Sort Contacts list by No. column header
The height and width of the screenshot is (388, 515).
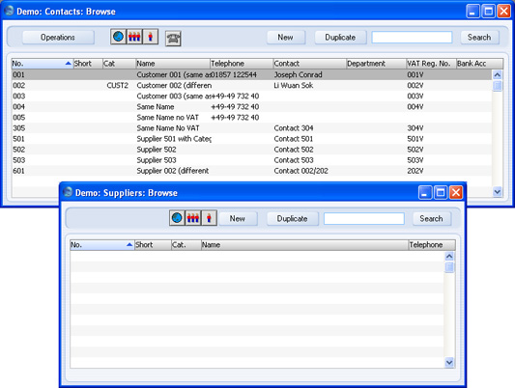point(43,64)
